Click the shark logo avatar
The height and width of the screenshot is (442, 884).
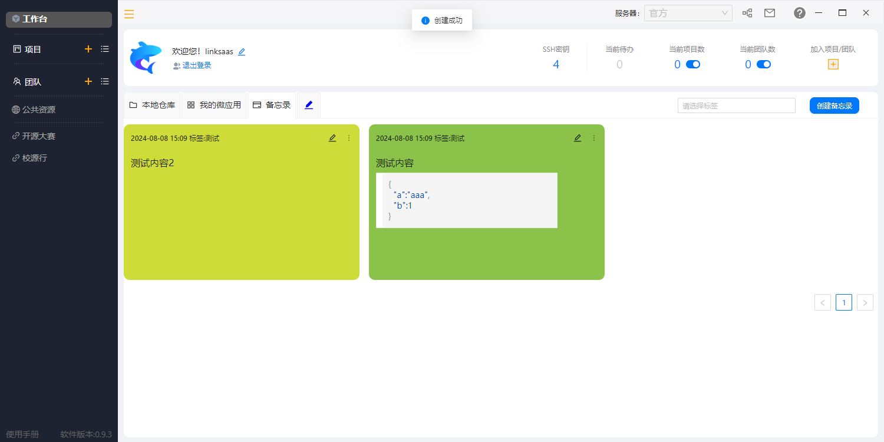click(x=146, y=58)
